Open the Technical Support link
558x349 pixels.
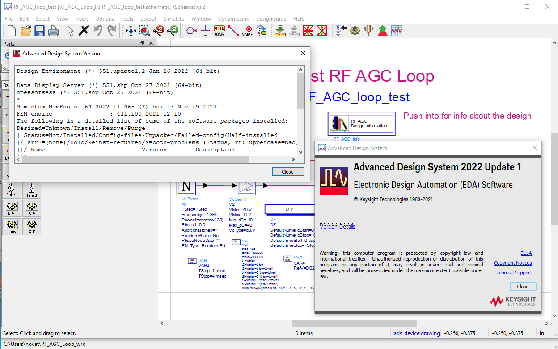tap(513, 273)
